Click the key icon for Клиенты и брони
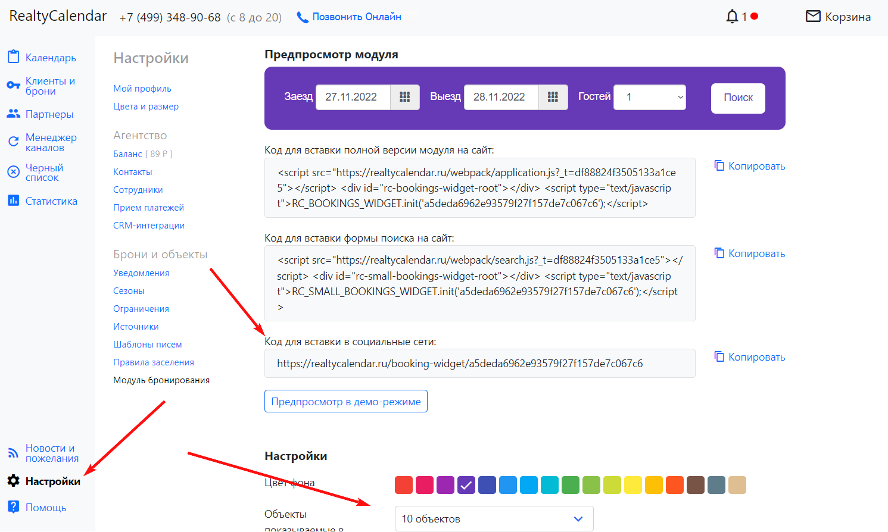 click(x=13, y=86)
